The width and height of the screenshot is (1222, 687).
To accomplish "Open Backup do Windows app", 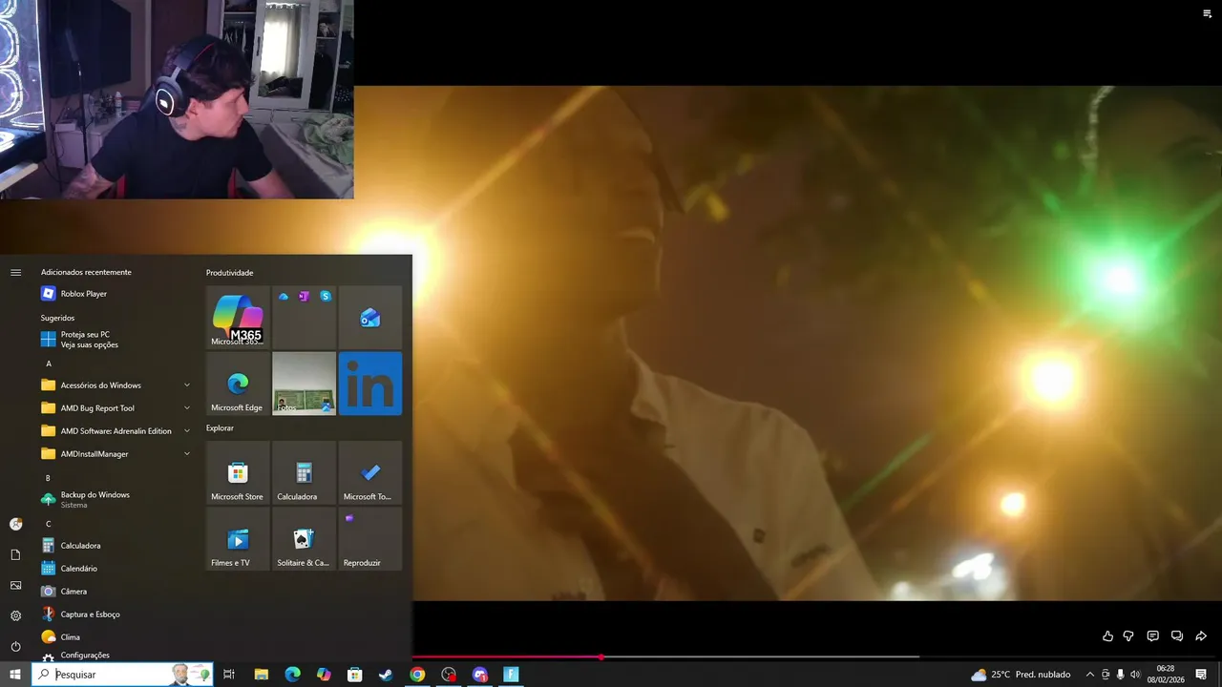I will click(116, 499).
